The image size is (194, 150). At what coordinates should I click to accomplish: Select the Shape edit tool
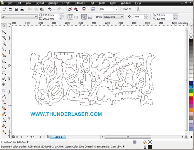4,32
